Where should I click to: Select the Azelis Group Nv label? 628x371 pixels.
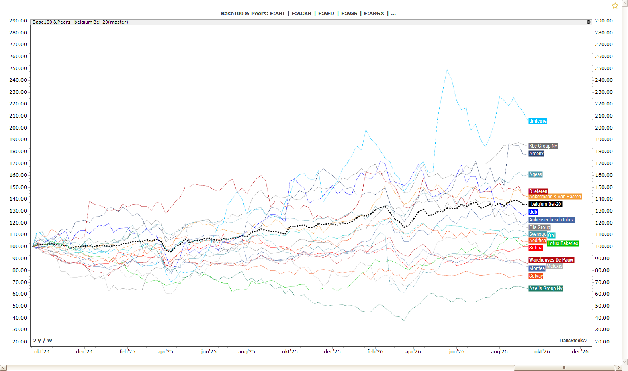point(546,288)
